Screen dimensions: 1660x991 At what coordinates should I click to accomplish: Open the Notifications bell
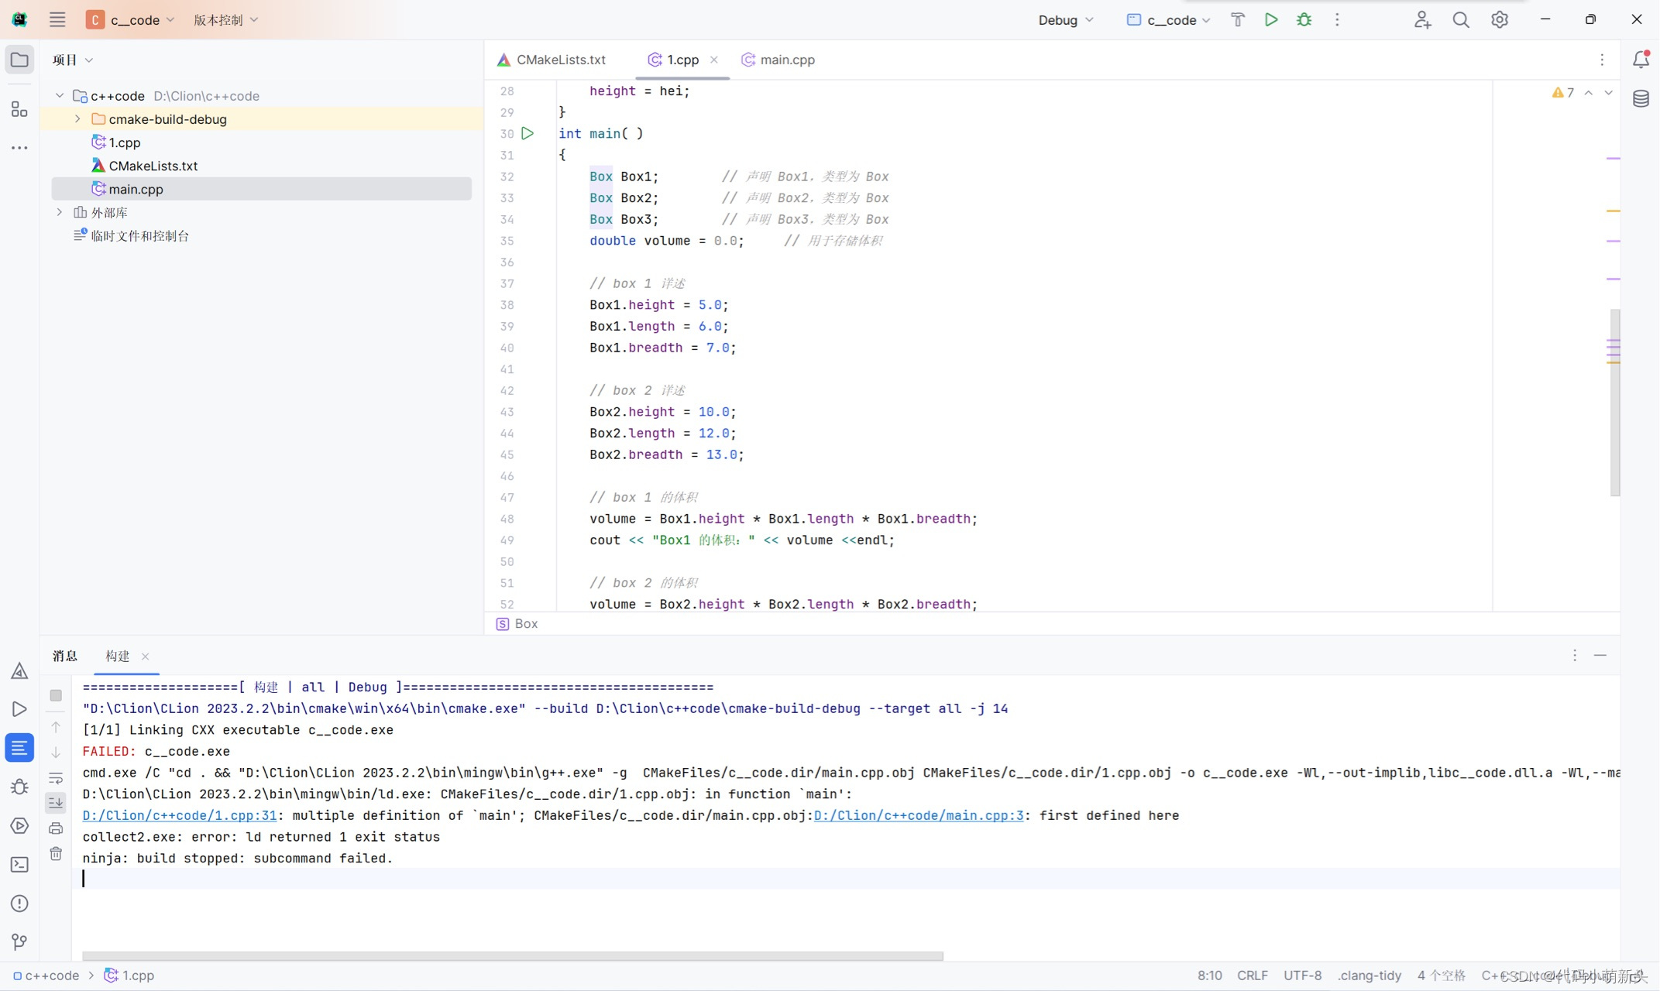1641,60
